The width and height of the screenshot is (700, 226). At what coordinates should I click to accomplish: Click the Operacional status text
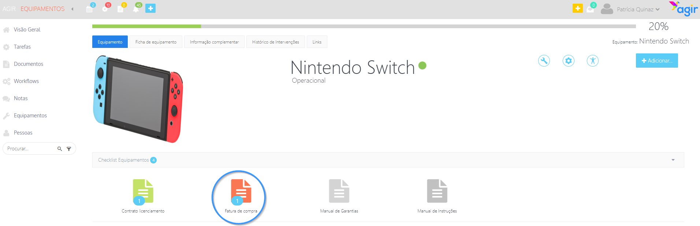[x=309, y=80]
